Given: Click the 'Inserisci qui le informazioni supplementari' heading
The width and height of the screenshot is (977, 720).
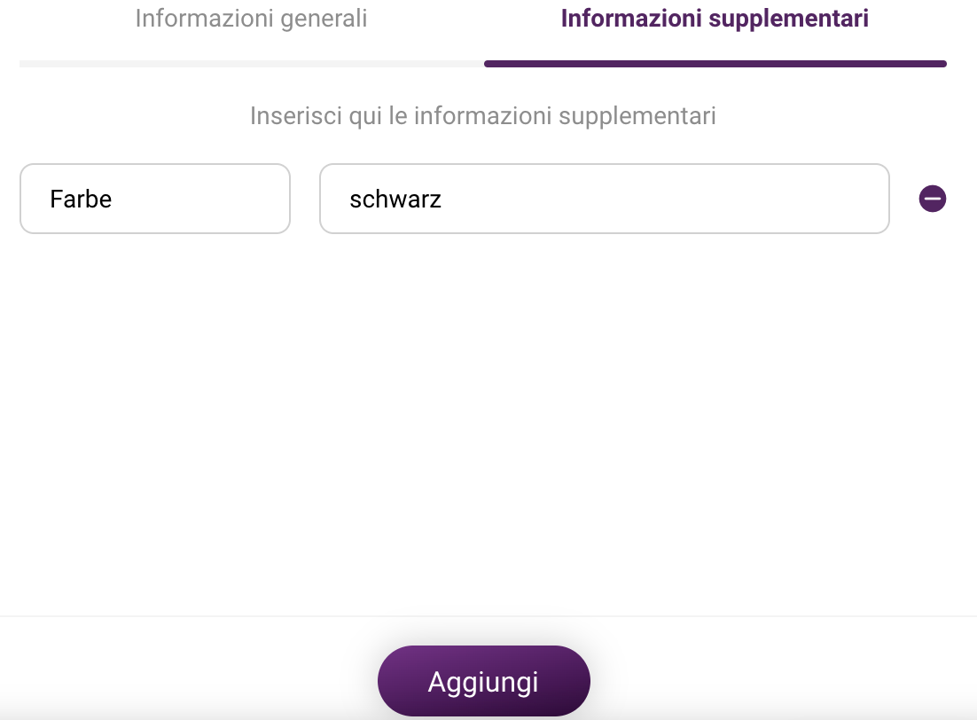Looking at the screenshot, I should pyautogui.click(x=483, y=116).
